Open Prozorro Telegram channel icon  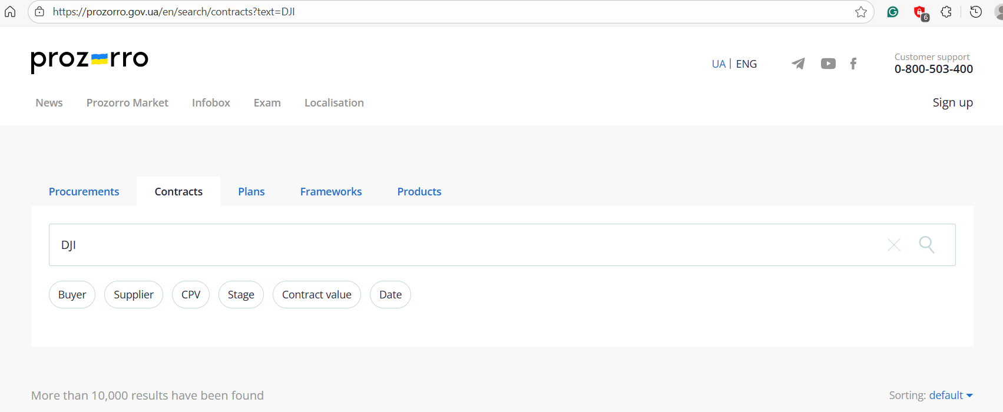click(798, 64)
